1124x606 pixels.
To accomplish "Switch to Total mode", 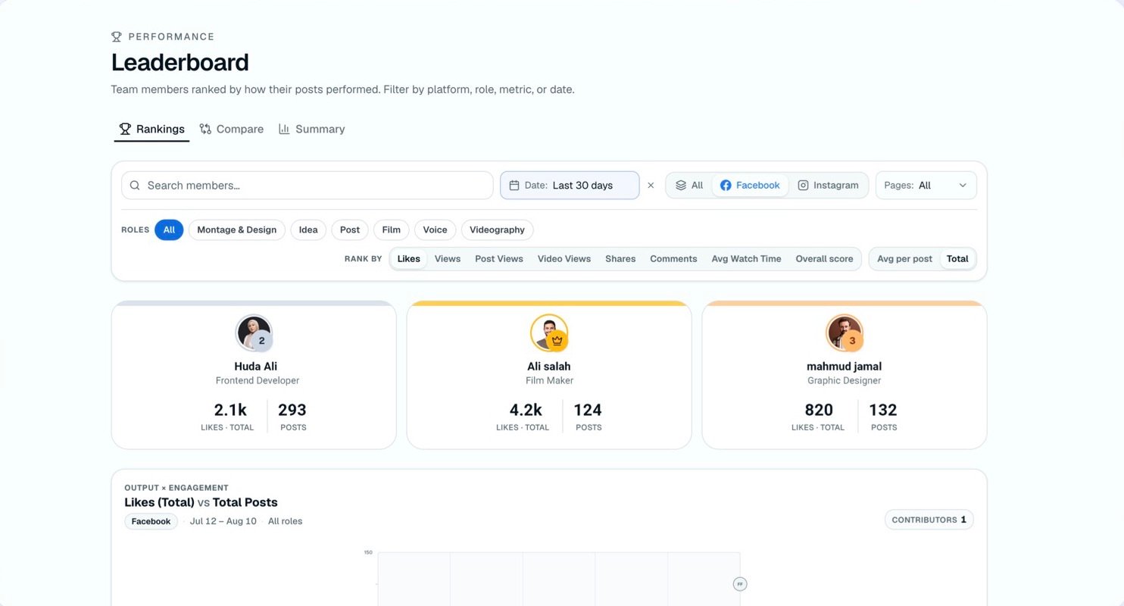I will click(x=957, y=259).
